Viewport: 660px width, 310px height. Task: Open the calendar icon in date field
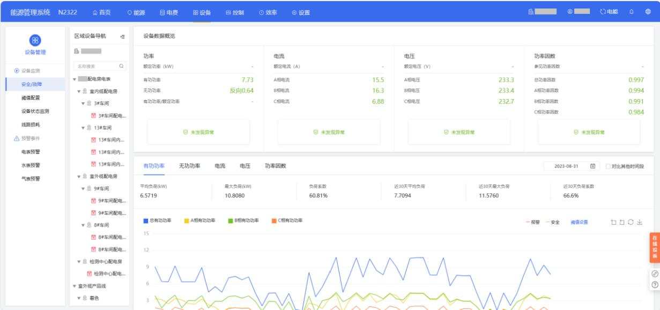[592, 166]
